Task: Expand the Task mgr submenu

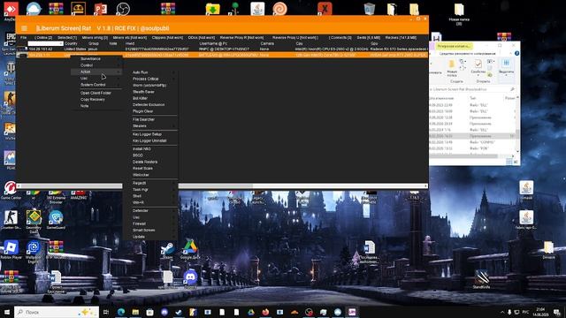Action: 150,190
